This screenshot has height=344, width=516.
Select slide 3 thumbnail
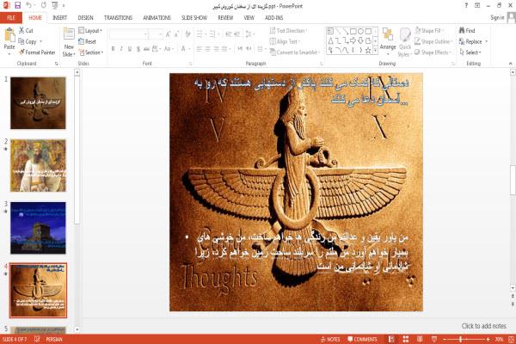tap(38, 228)
